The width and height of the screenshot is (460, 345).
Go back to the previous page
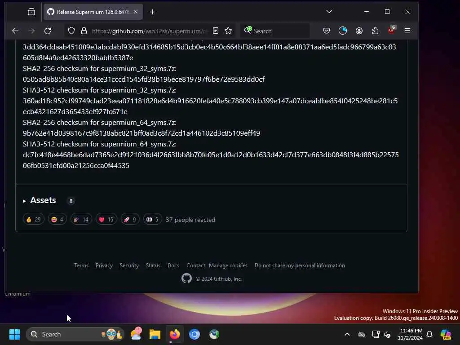click(15, 31)
